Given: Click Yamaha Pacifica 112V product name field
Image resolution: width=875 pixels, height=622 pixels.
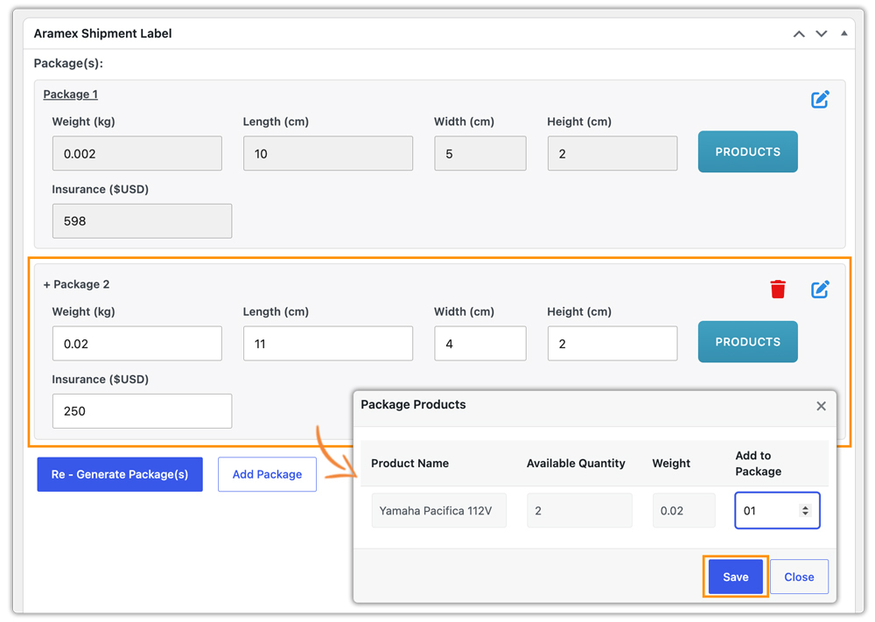Looking at the screenshot, I should click(x=438, y=510).
